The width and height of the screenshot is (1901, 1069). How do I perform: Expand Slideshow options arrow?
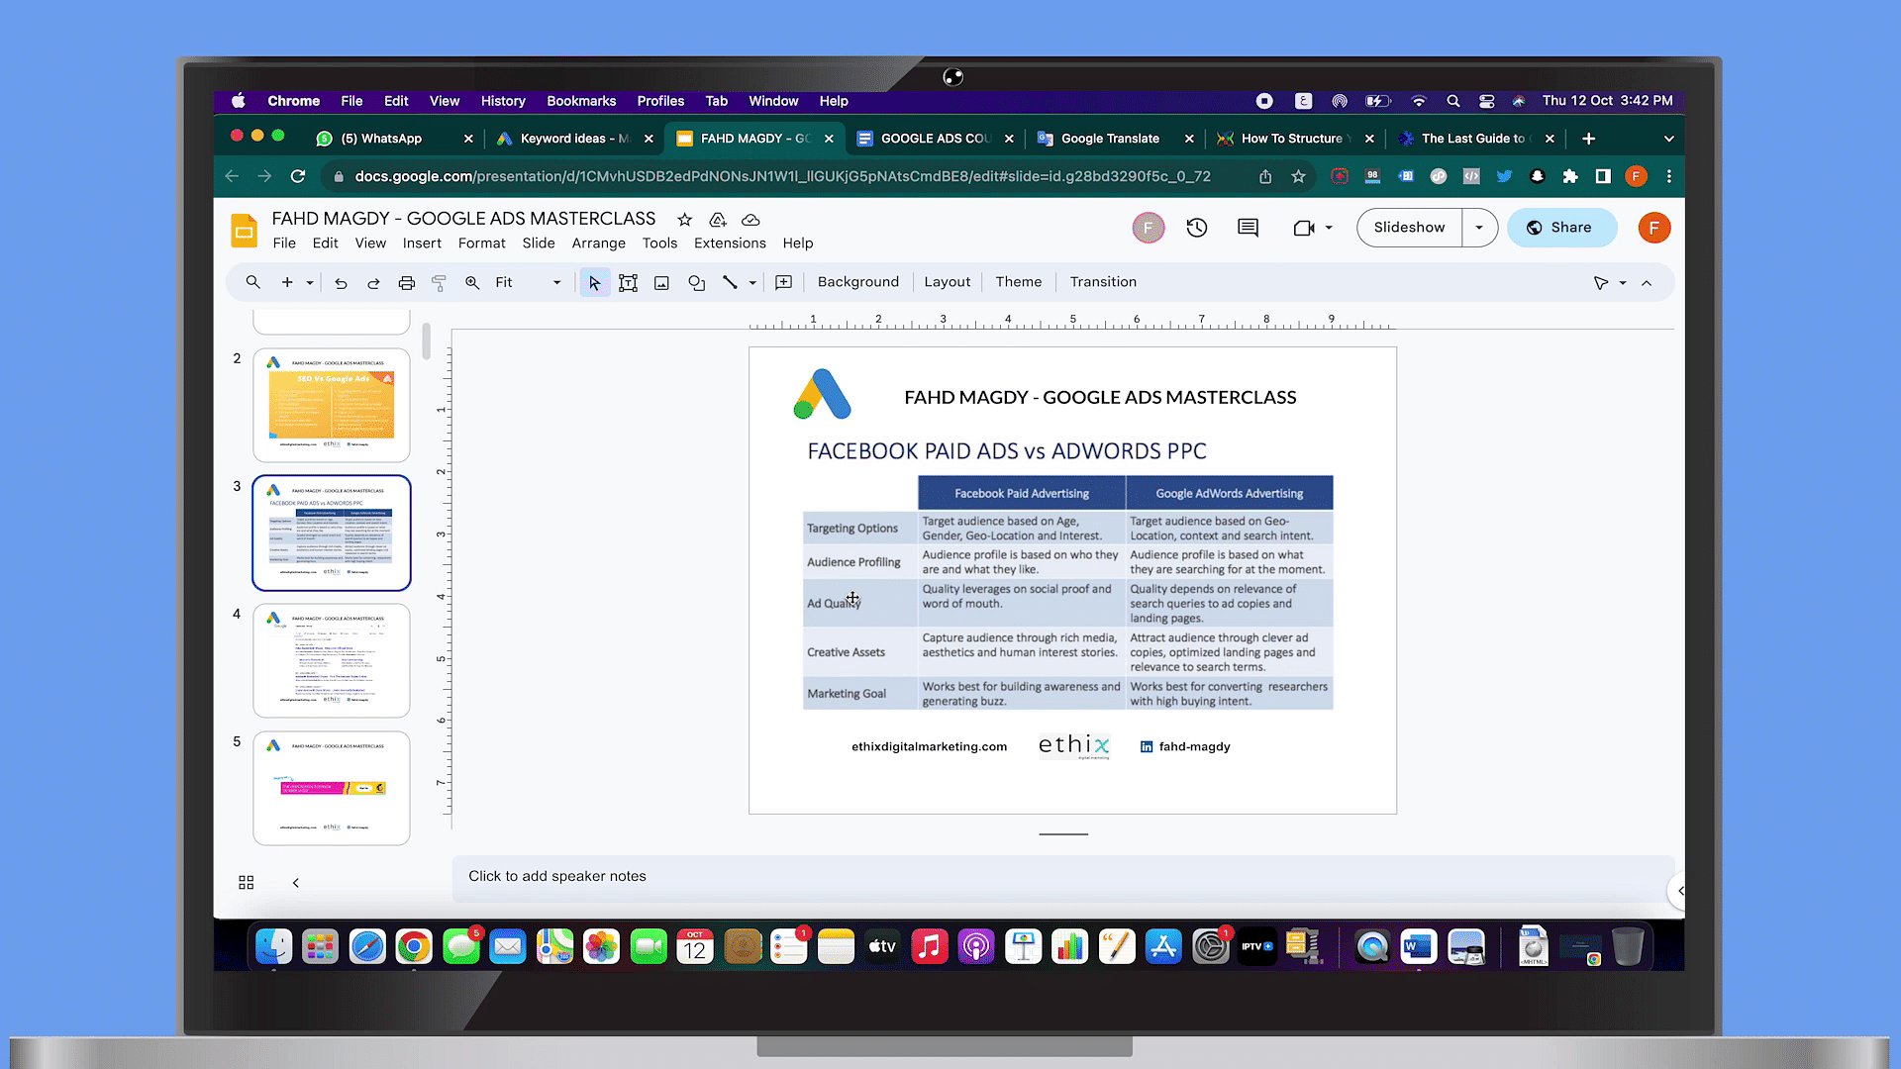(1479, 228)
